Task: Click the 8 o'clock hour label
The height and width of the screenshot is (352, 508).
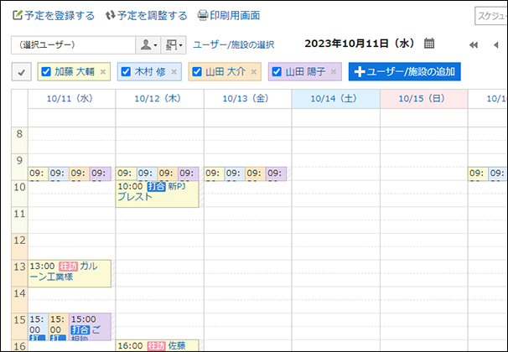Action: [19, 133]
